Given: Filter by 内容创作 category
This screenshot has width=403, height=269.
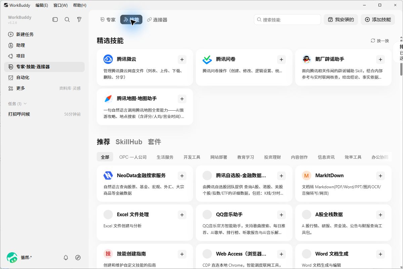Looking at the screenshot, I should tap(299, 157).
